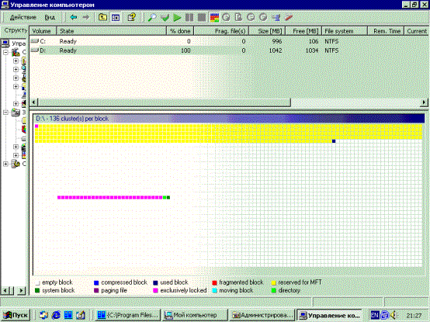Sort by Volume column header
430x322 pixels.
43,31
